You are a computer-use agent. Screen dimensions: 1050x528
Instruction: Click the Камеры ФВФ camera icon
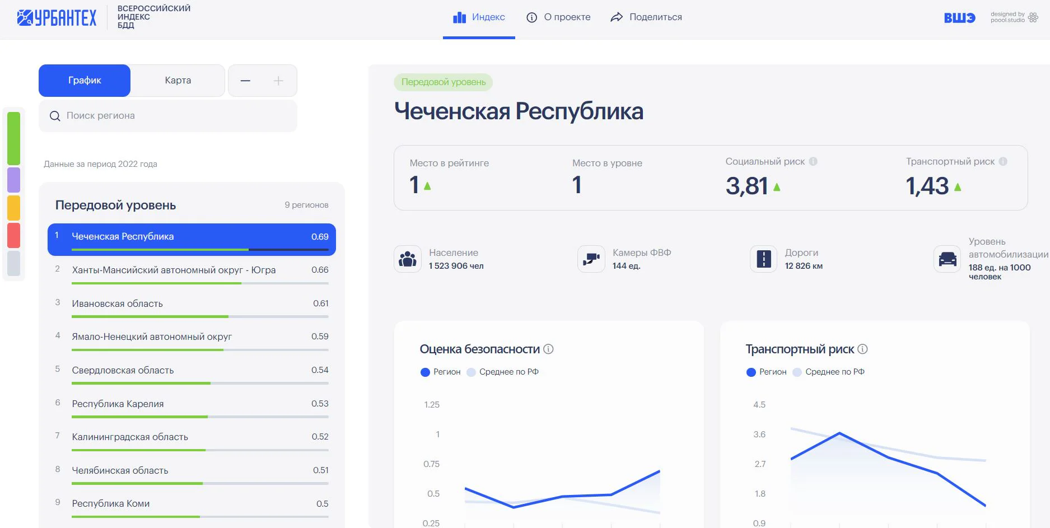591,259
